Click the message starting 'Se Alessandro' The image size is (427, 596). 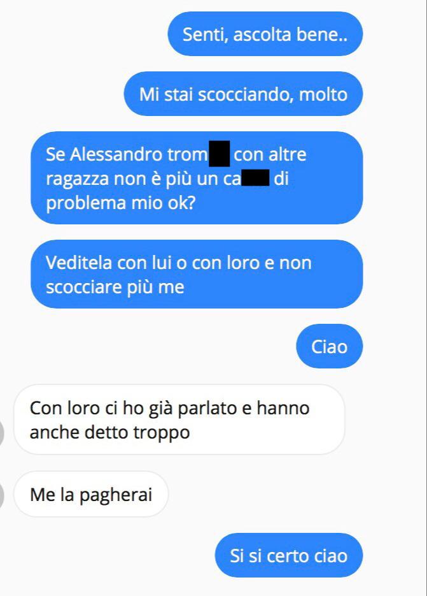pyautogui.click(x=197, y=178)
